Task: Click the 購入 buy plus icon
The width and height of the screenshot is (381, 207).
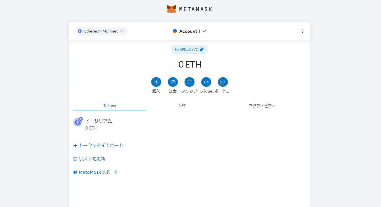Action: [x=156, y=82]
